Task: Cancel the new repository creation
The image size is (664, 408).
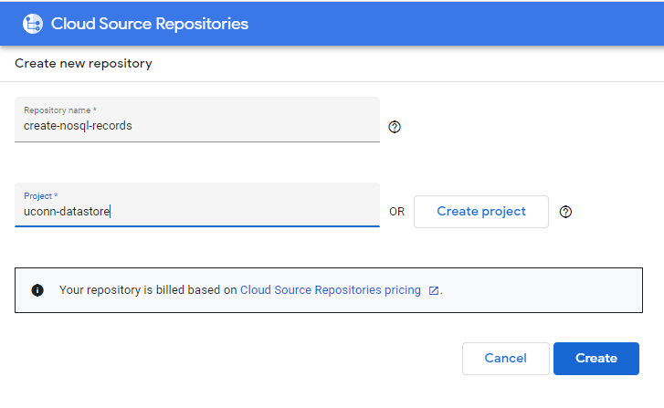Action: coord(506,359)
